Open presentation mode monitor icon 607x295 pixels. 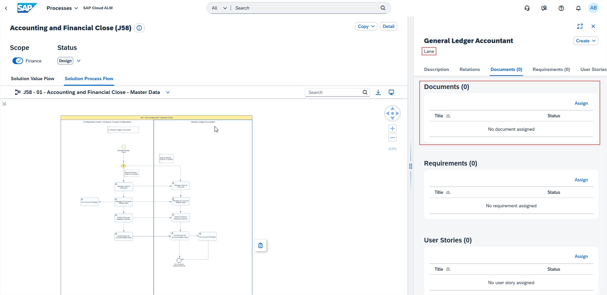[391, 92]
